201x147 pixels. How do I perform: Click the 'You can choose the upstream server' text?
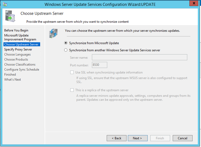pyautogui.click(x=122, y=31)
